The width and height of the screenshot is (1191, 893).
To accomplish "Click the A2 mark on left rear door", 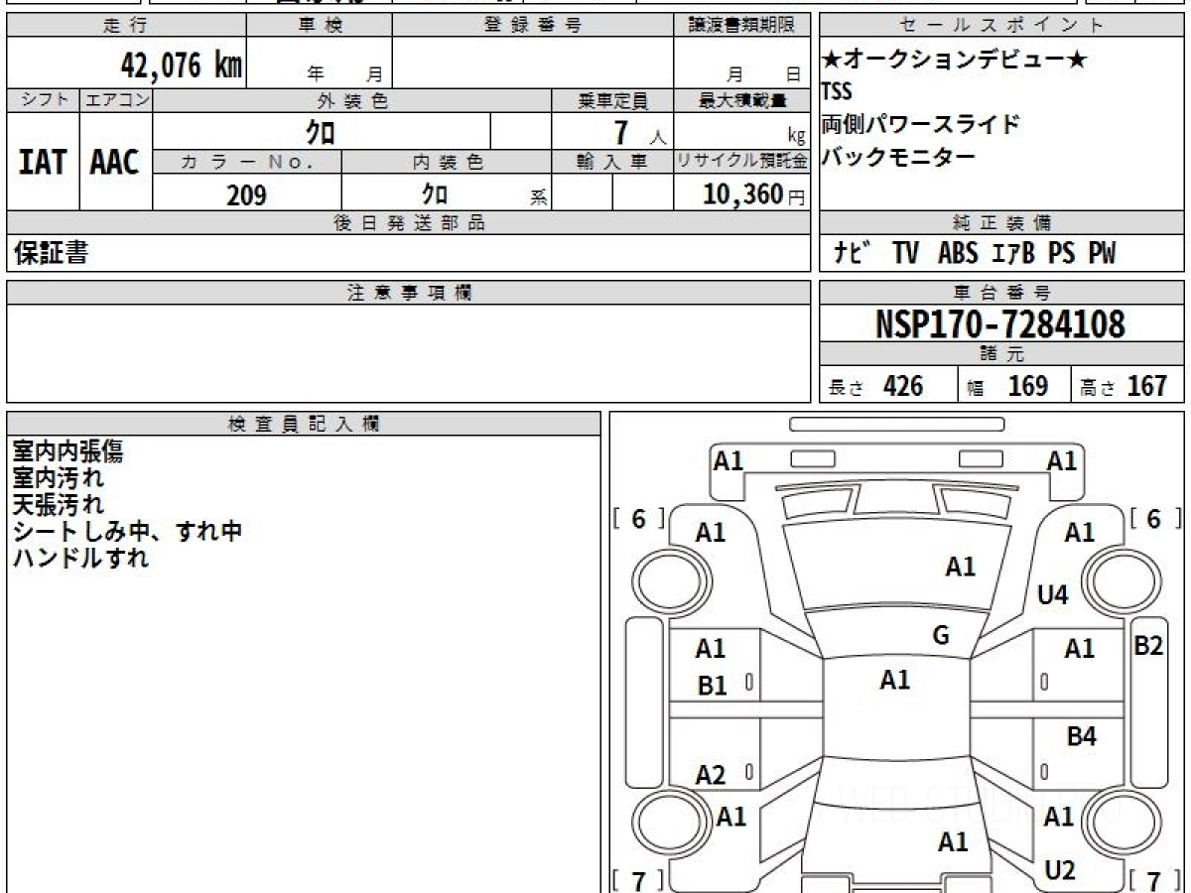I will tap(711, 775).
